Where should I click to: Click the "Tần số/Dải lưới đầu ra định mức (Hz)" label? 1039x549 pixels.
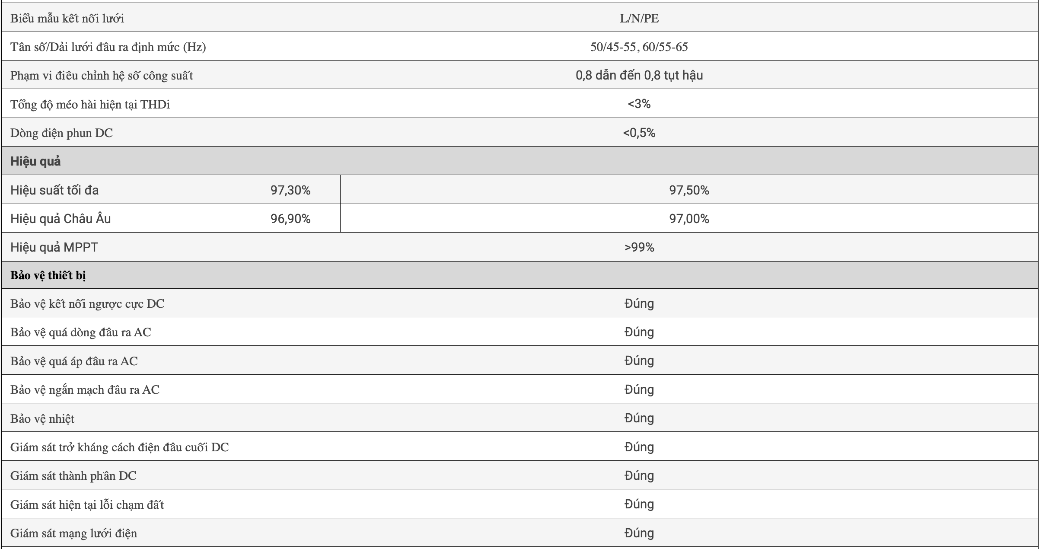click(x=108, y=47)
